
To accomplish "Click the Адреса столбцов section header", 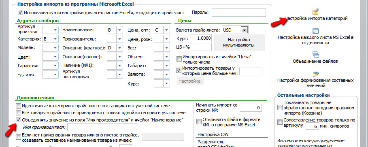I will [38, 21].
